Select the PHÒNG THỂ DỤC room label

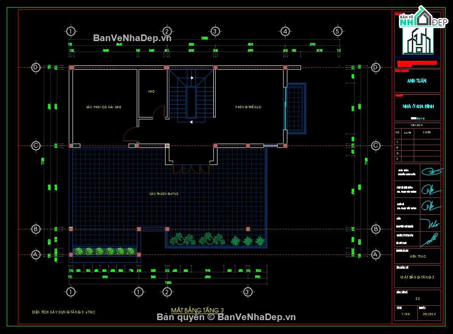(248, 107)
